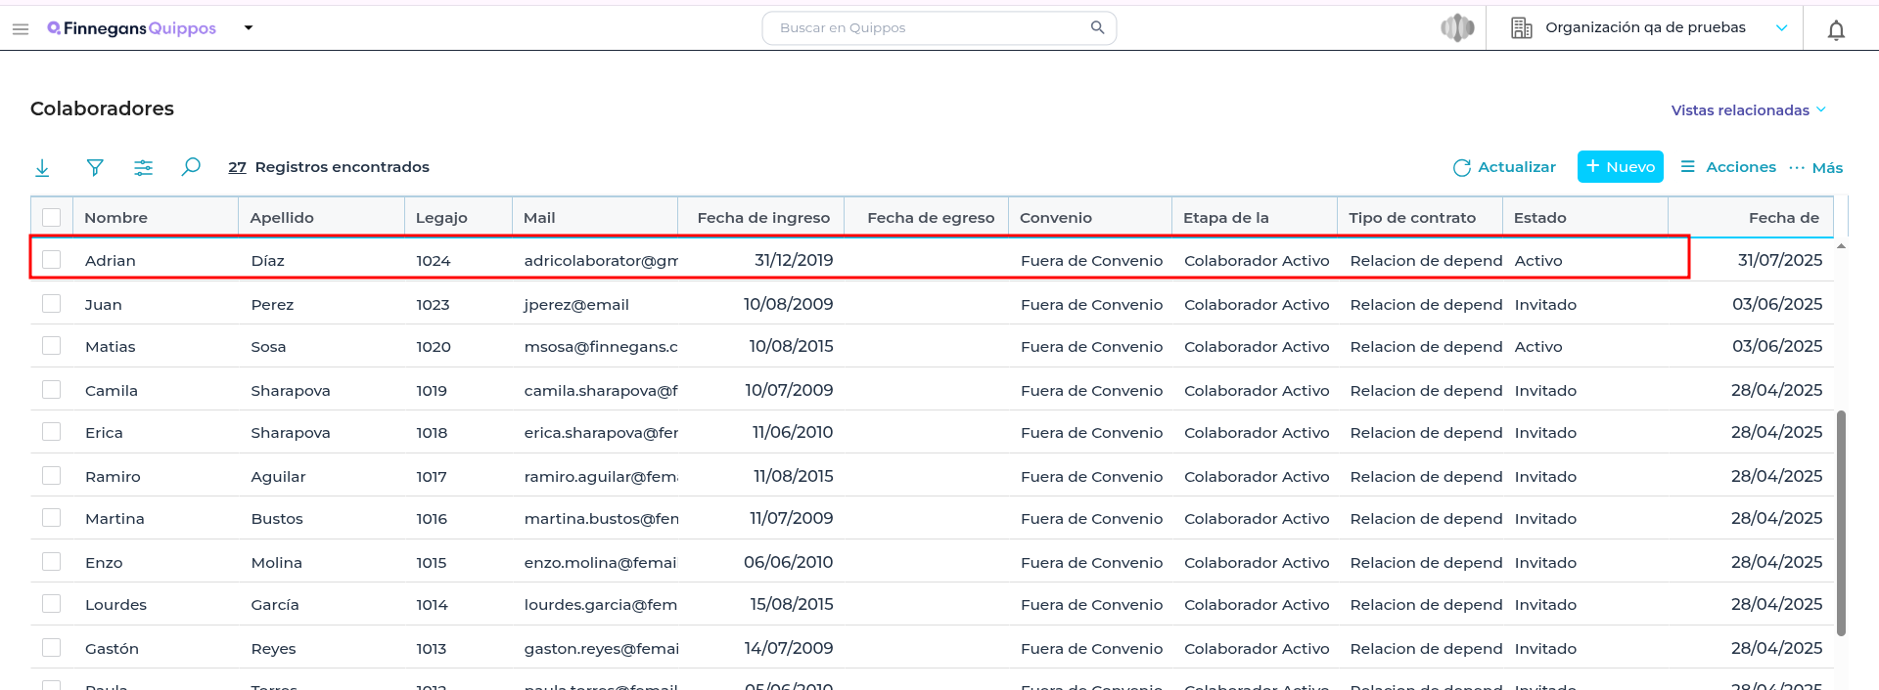
Task: Select the Enzo Molina row checkbox
Action: [52, 562]
